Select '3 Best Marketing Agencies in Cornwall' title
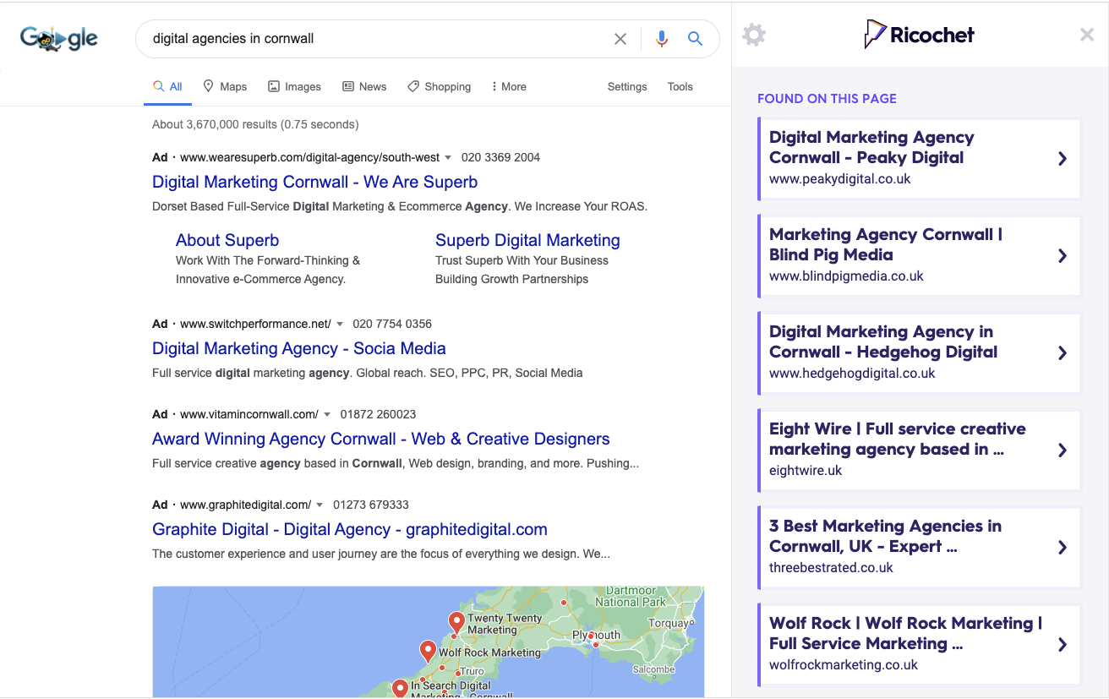This screenshot has height=699, width=1109. (x=885, y=536)
